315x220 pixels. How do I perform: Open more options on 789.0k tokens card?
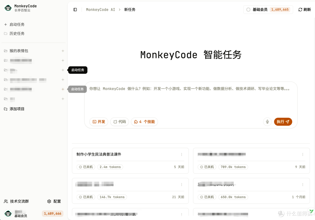[303, 154]
